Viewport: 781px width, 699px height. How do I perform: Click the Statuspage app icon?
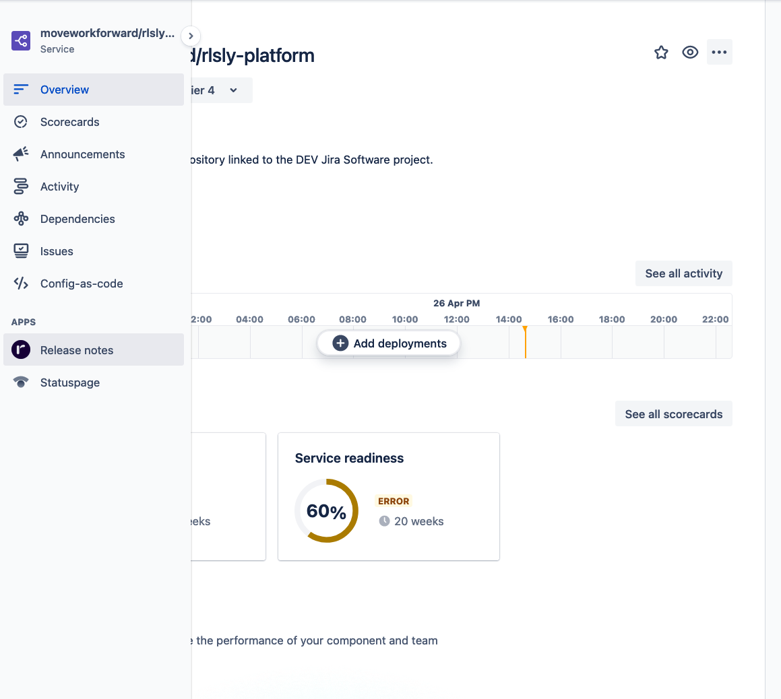point(21,382)
